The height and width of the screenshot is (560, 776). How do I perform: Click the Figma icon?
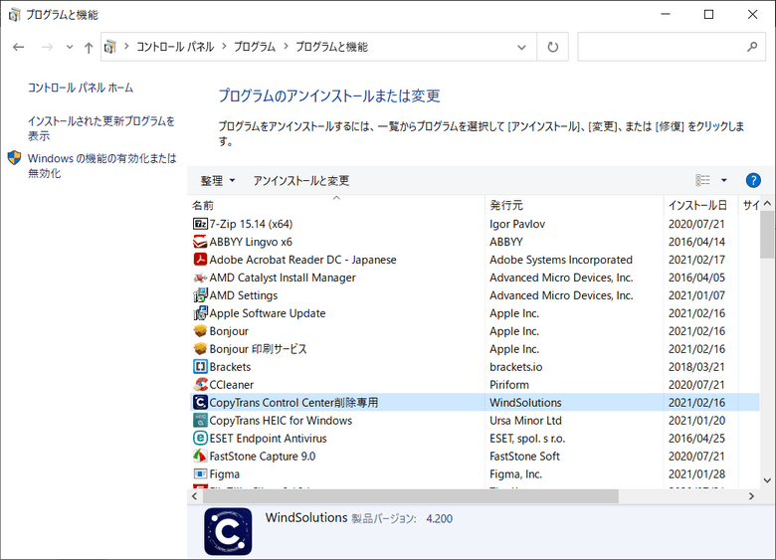200,473
